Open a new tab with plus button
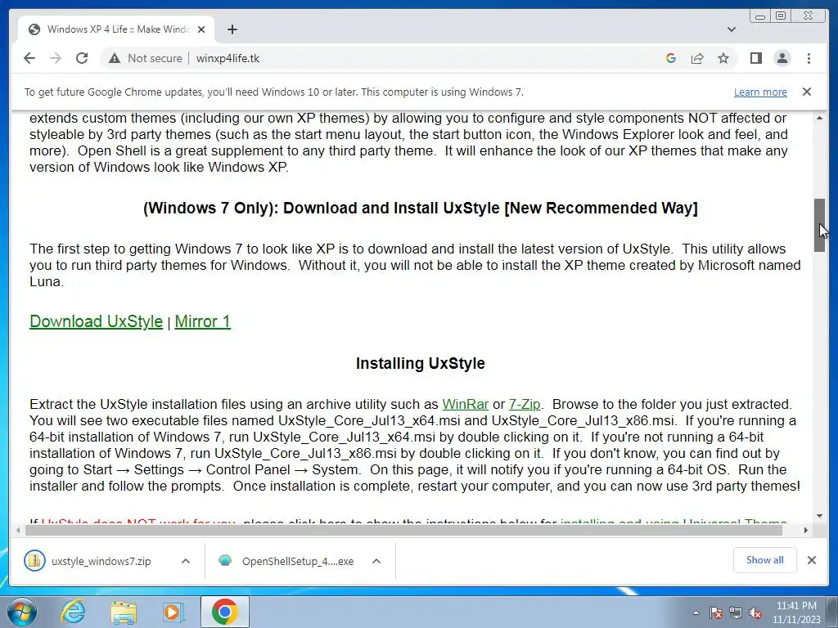838x628 pixels. coord(232,29)
